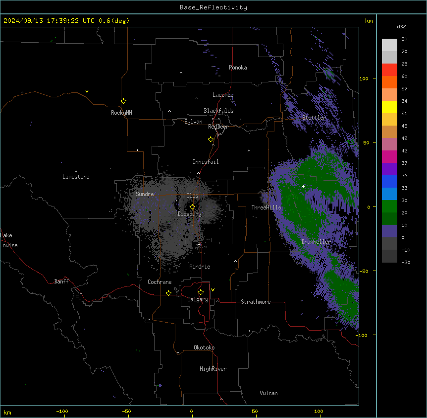Click the Limestone label

[76, 177]
